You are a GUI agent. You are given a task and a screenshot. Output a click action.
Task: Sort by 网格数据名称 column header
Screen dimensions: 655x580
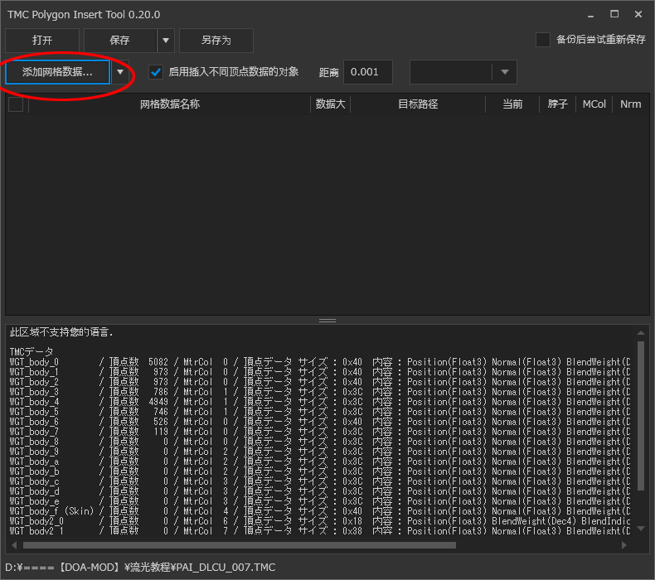(x=170, y=104)
